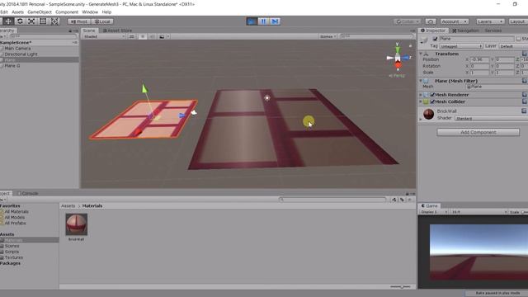Switch to the Game tab
Viewport: 528px width, 297px height.
click(429, 205)
